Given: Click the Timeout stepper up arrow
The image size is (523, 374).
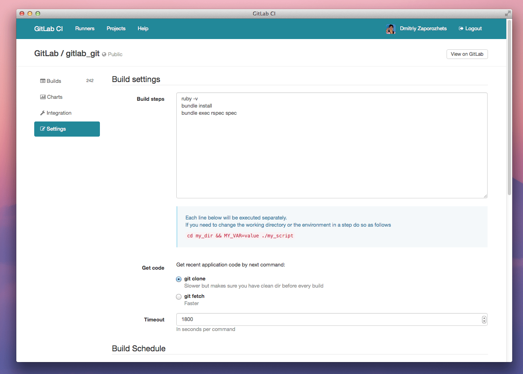Looking at the screenshot, I should [484, 318].
